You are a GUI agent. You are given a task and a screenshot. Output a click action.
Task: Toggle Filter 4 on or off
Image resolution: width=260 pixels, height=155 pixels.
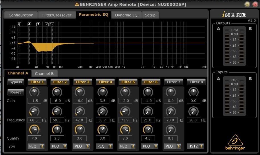(x=105, y=82)
